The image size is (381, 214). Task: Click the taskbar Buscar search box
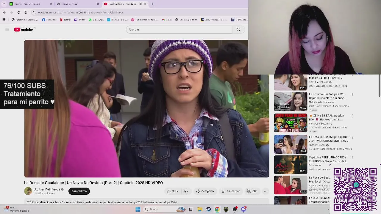click(165, 209)
